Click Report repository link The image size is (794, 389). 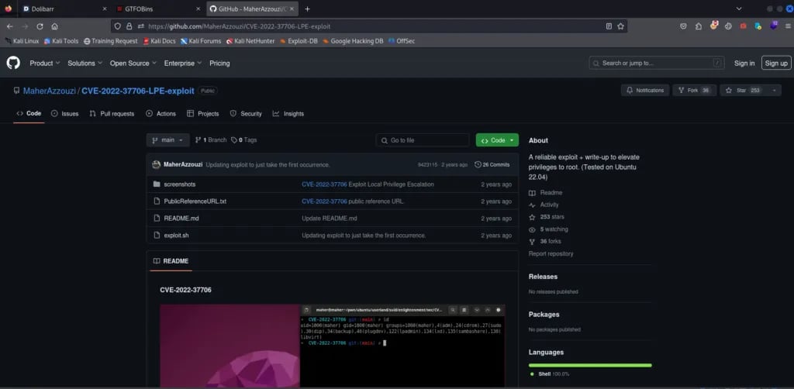[x=551, y=253]
